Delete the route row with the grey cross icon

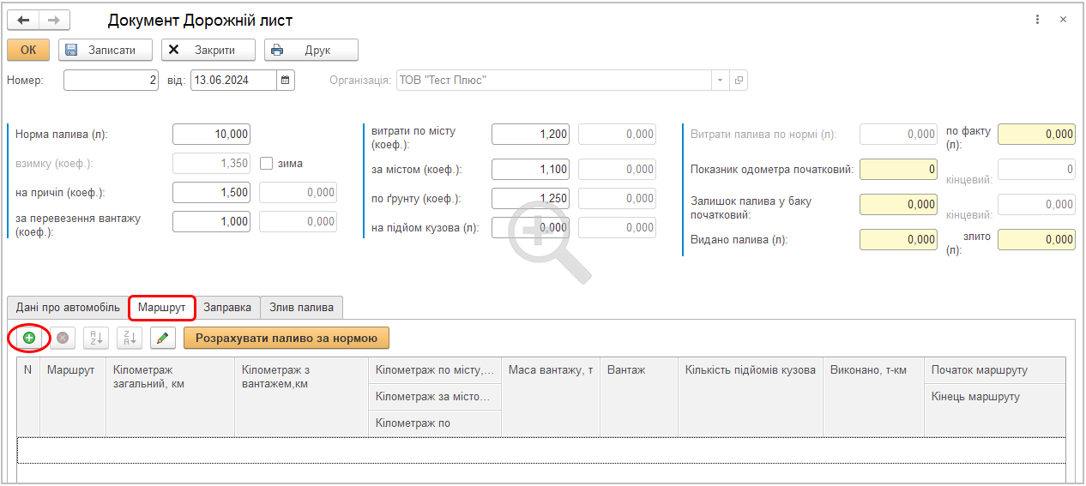click(63, 338)
